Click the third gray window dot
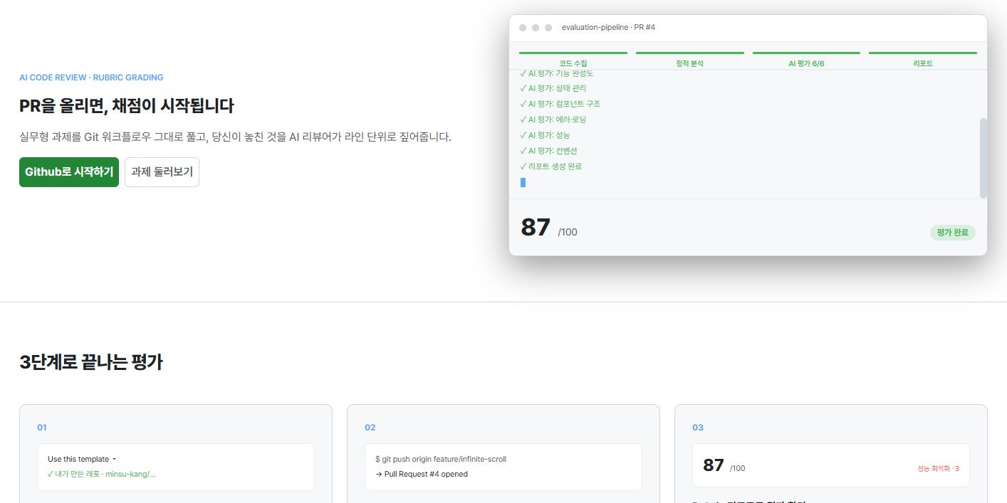1007x503 pixels. pyautogui.click(x=548, y=28)
